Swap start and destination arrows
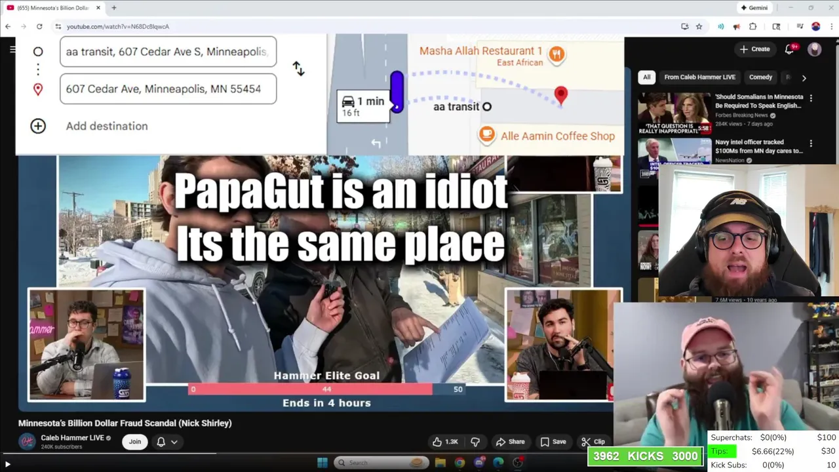Image resolution: width=839 pixels, height=472 pixels. [x=298, y=68]
